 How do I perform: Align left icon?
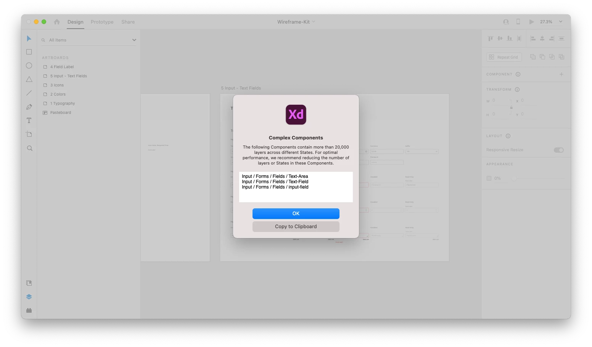(x=533, y=38)
